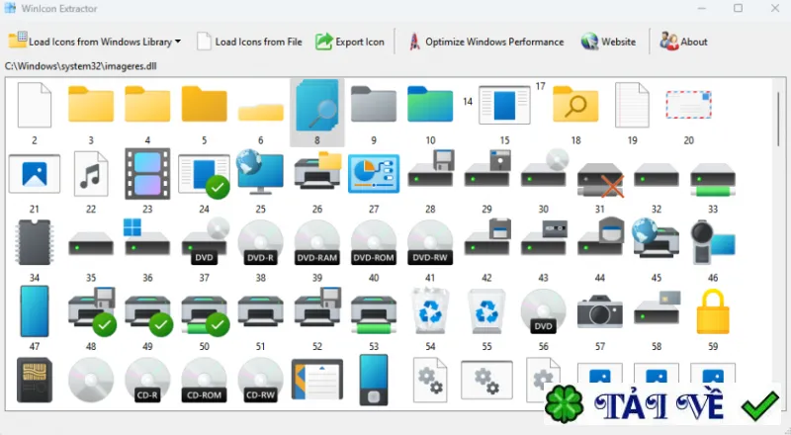Select the SD memory card icon

[x=35, y=380]
